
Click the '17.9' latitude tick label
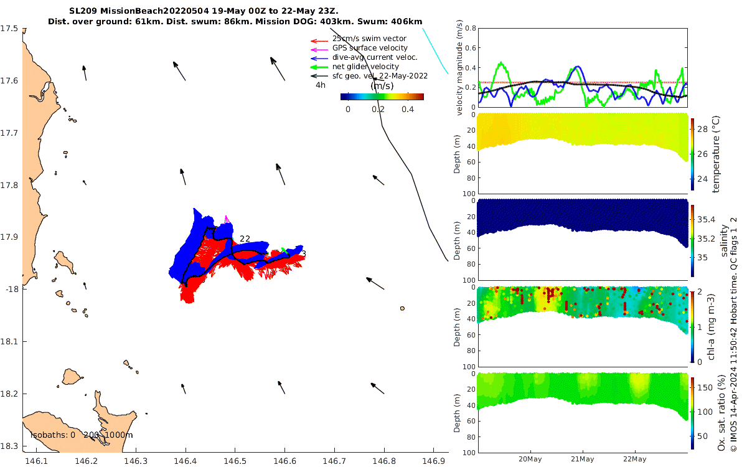tap(9, 237)
